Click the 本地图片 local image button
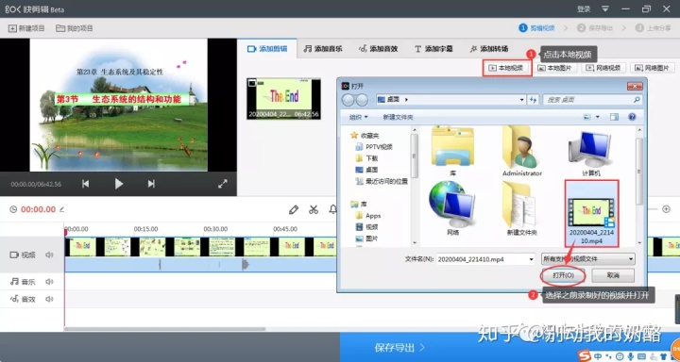 pos(555,68)
